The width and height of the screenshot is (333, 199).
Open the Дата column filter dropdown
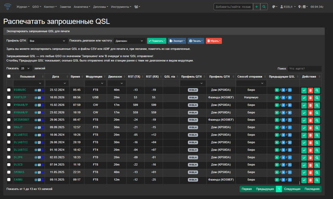(57, 83)
